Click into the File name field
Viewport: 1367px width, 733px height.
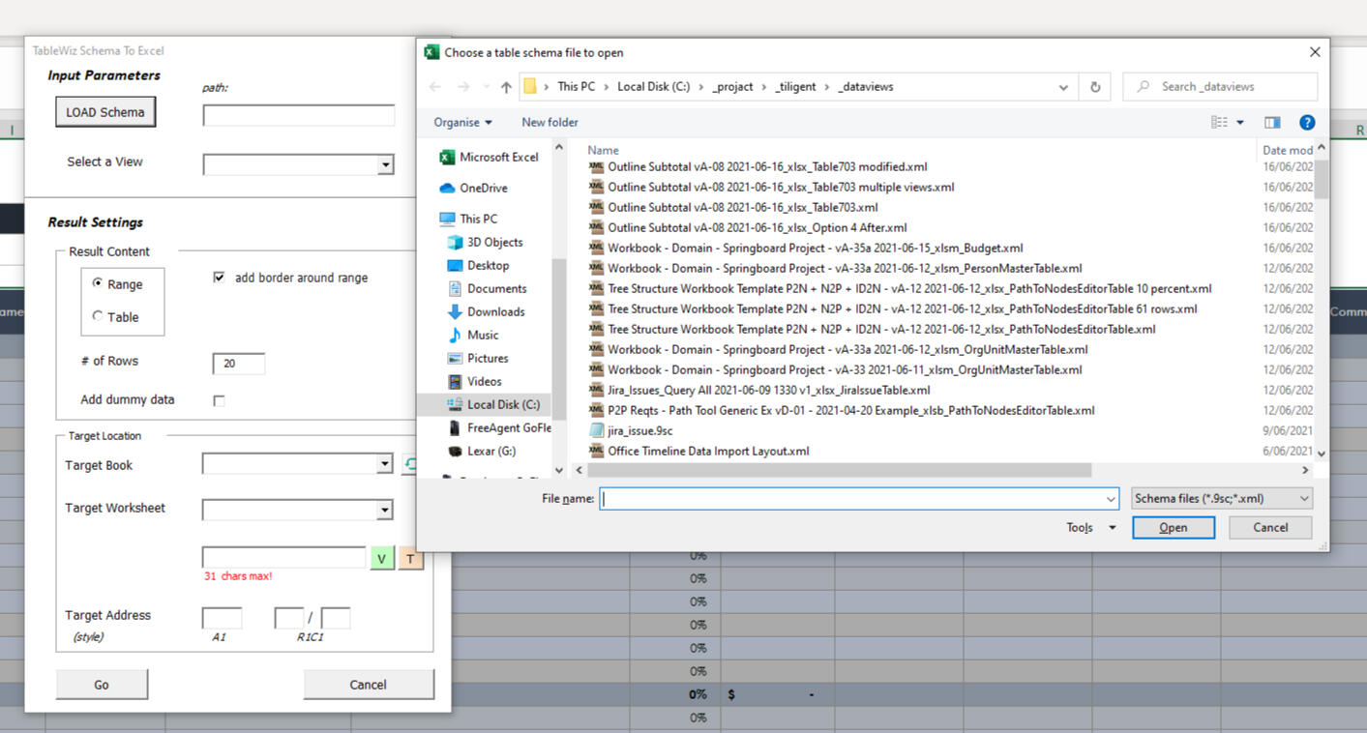851,499
